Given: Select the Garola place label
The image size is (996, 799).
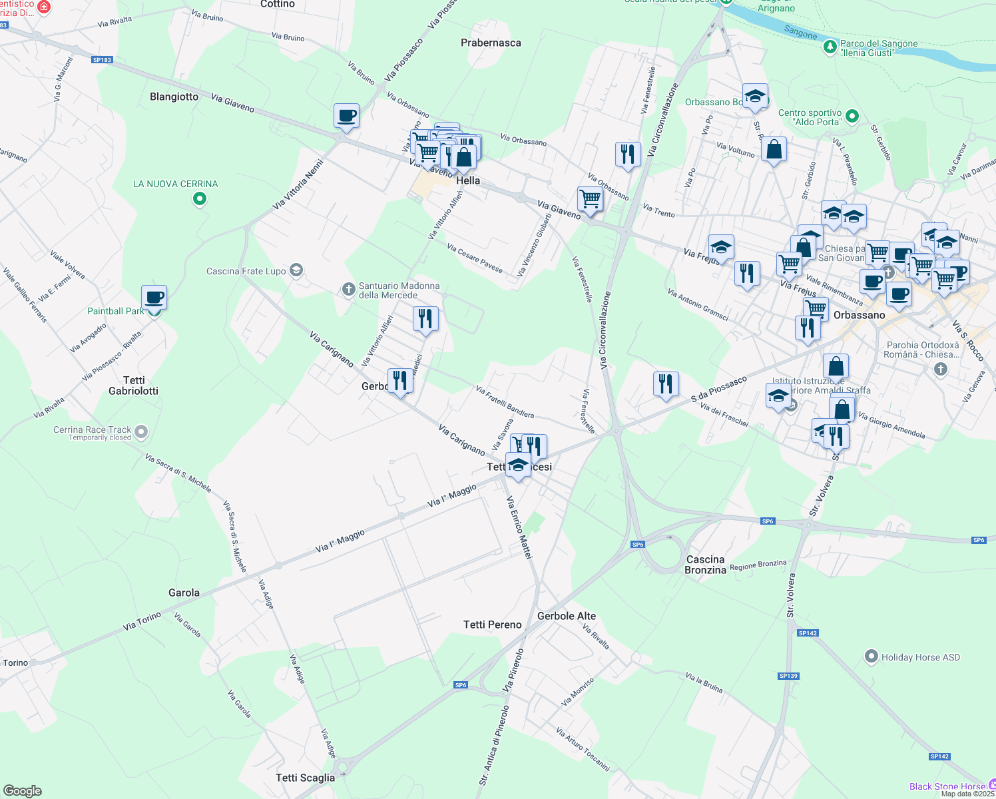Looking at the screenshot, I should pyautogui.click(x=184, y=593).
